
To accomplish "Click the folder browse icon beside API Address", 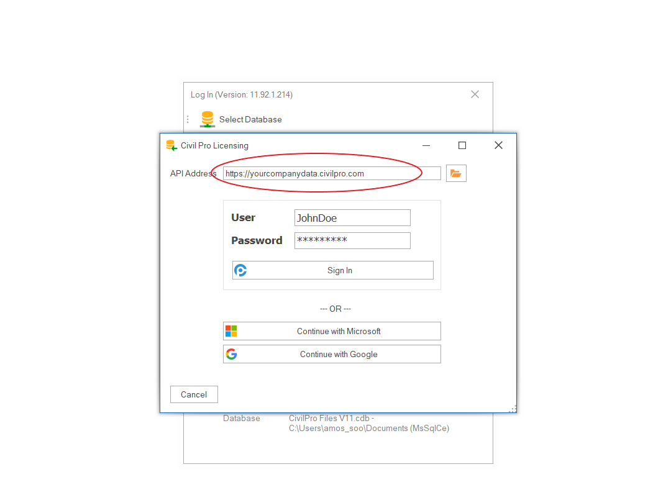I will click(x=456, y=174).
